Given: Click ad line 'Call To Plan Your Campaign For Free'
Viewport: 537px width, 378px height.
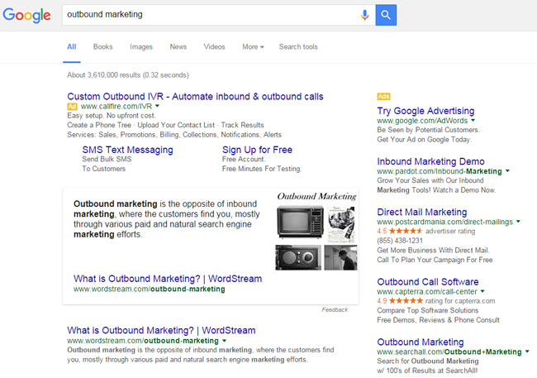Looking at the screenshot, I should click(435, 260).
